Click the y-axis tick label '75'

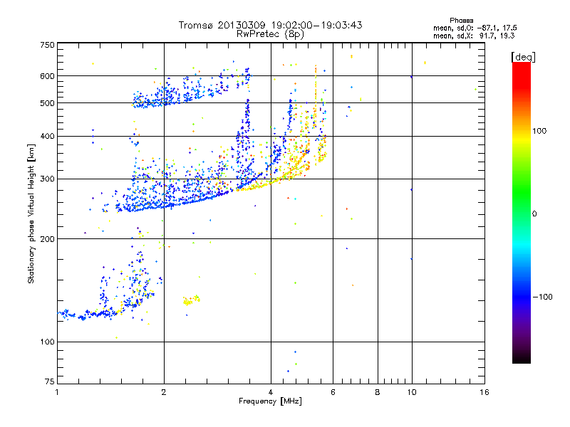pos(50,381)
